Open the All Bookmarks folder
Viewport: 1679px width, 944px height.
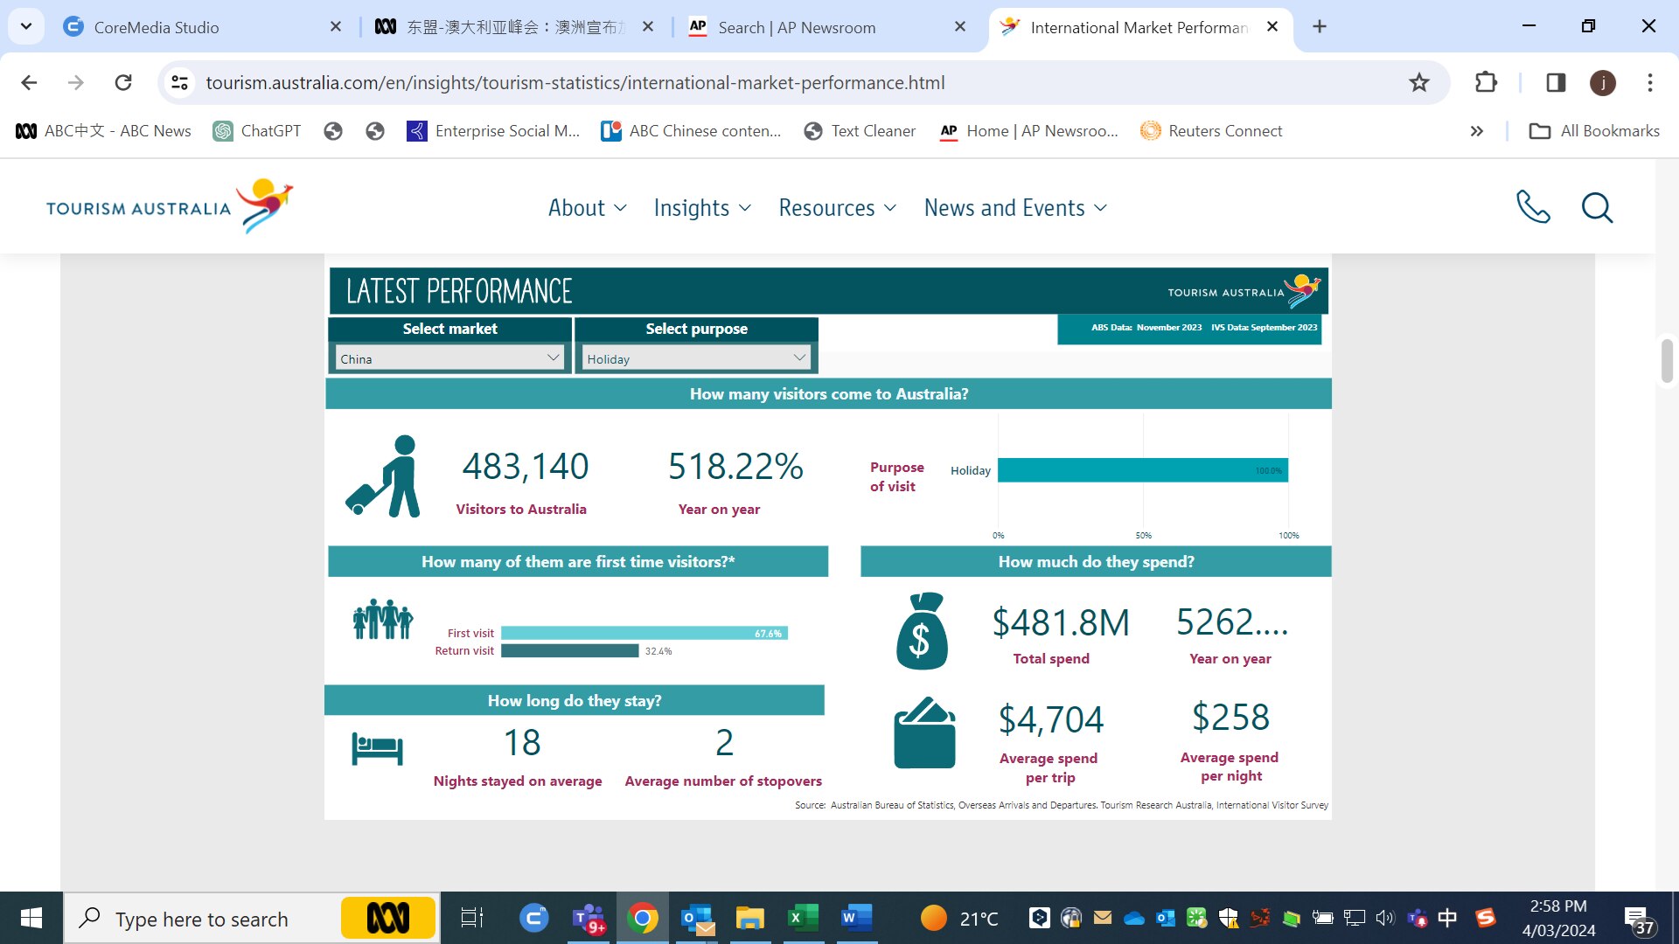(x=1594, y=131)
